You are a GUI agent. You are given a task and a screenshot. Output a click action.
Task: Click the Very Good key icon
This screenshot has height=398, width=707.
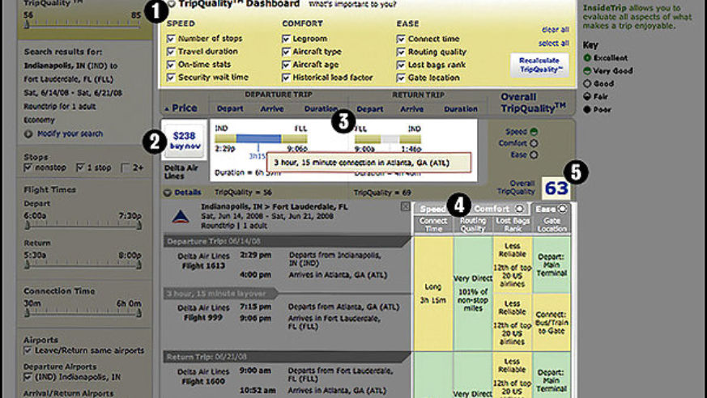click(x=587, y=70)
